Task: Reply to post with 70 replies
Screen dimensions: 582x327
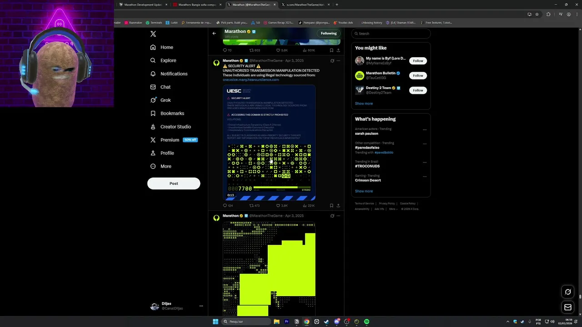Action: coord(227,50)
